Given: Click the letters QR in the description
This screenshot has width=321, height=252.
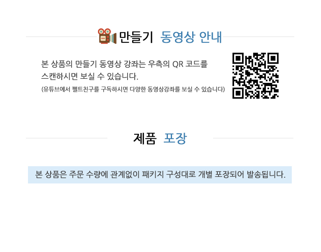Looking at the screenshot, I should tap(178, 64).
